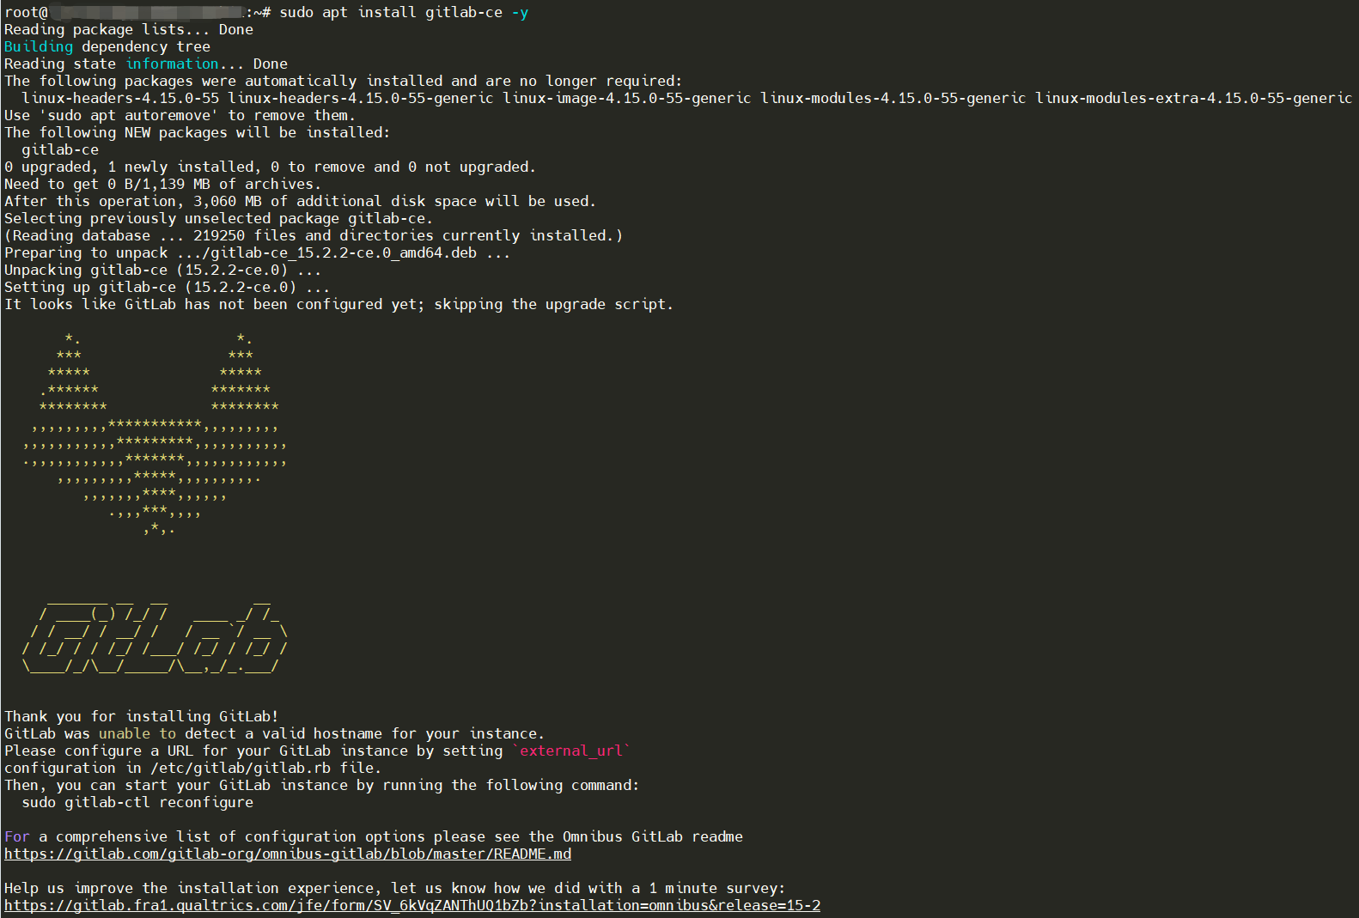Open the Qualtrics installation survey link
Screen dimensions: 1359x918
(x=412, y=905)
